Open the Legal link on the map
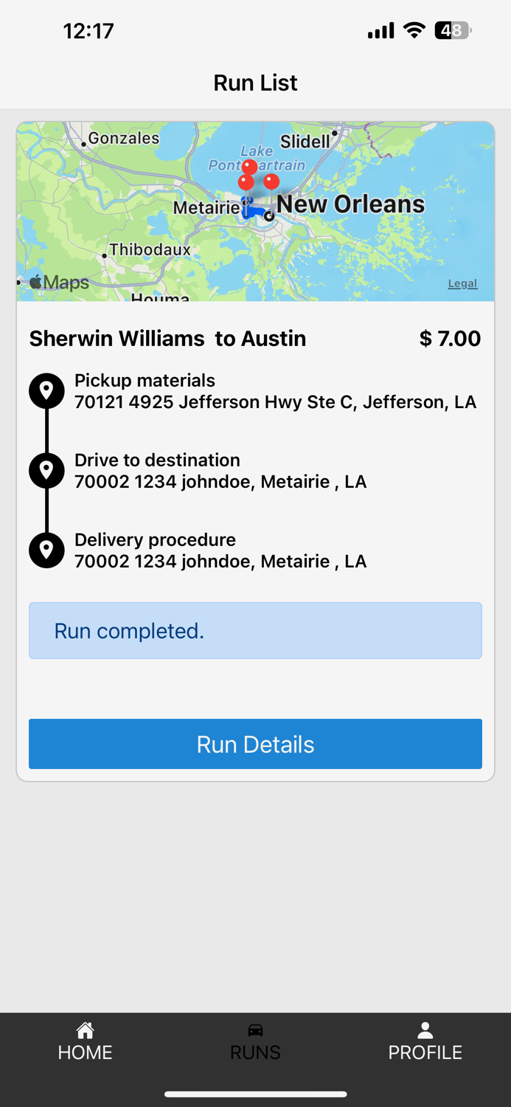 pyautogui.click(x=462, y=283)
